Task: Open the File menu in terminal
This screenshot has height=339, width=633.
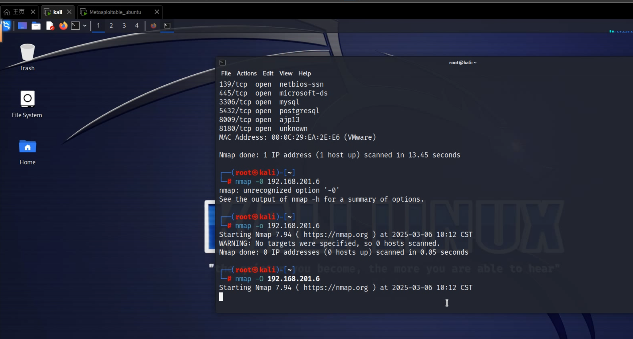Action: tap(226, 73)
